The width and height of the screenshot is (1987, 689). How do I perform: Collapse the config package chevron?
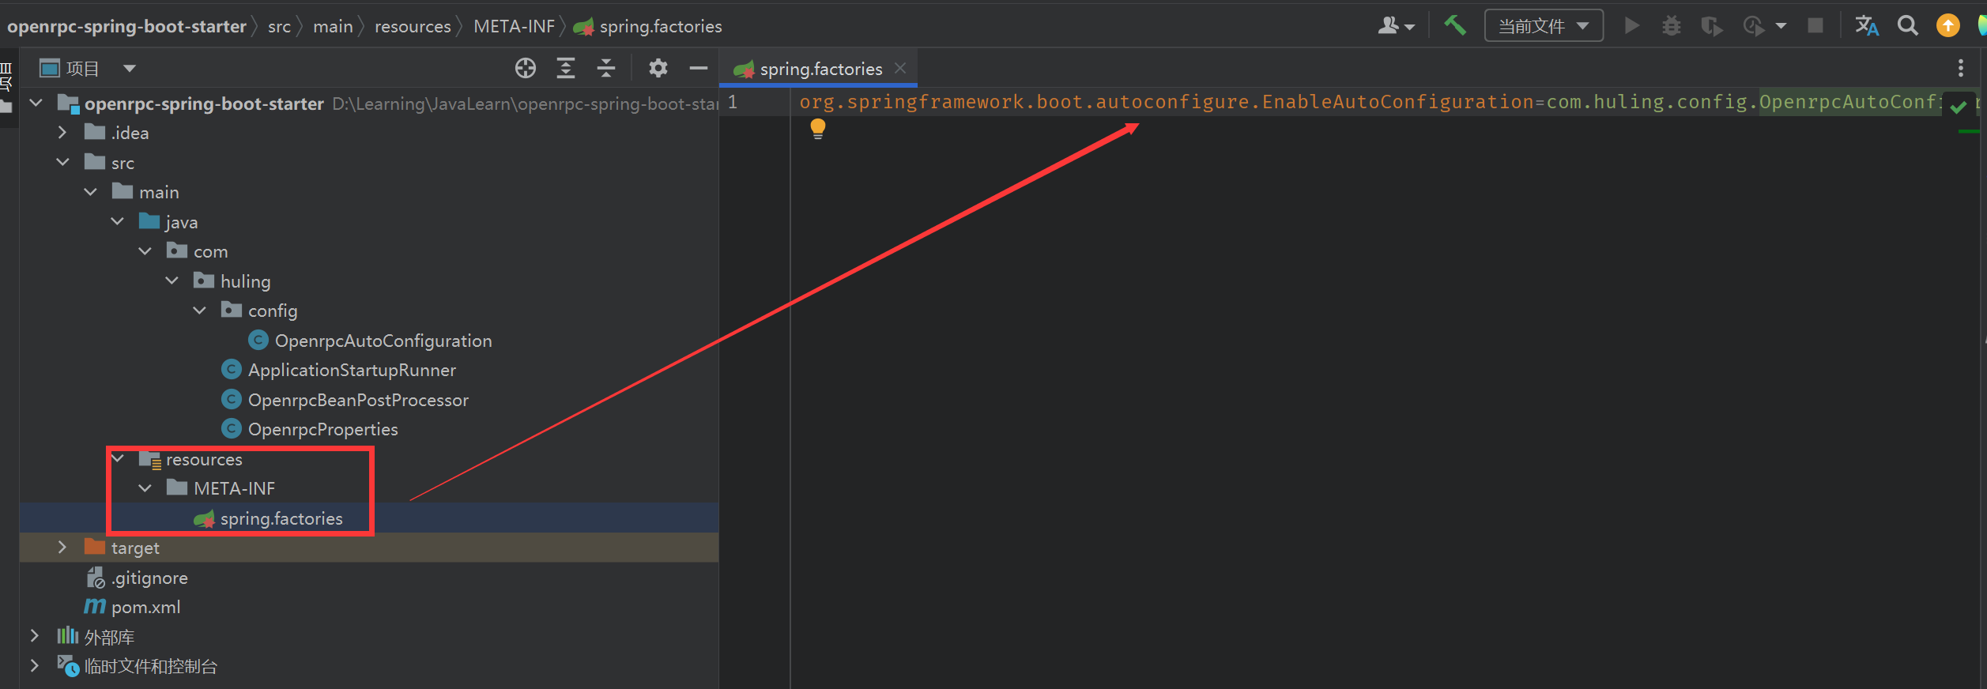199,310
